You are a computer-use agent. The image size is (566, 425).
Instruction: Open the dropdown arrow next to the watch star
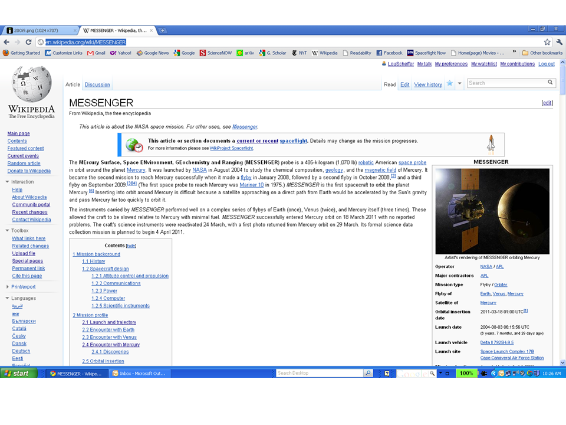[459, 83]
